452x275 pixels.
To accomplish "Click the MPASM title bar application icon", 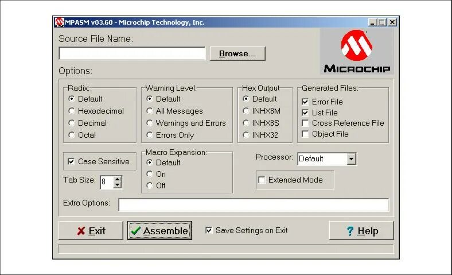I will click(60, 22).
